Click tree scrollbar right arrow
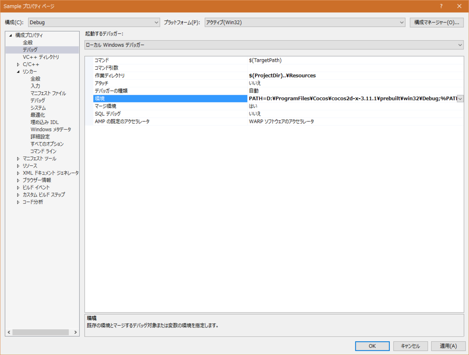This screenshot has width=469, height=355. pos(76,332)
